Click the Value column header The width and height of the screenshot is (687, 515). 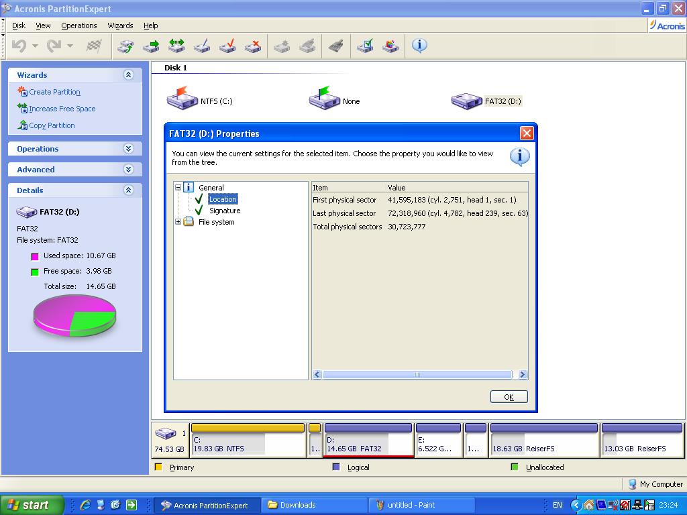click(458, 188)
